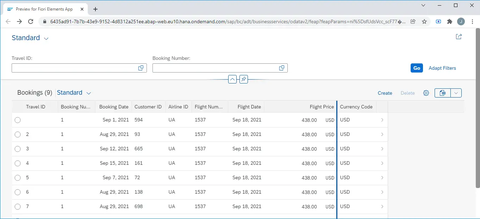Navigate to details of Customer ID 594 row
480x219 pixels.
point(382,120)
